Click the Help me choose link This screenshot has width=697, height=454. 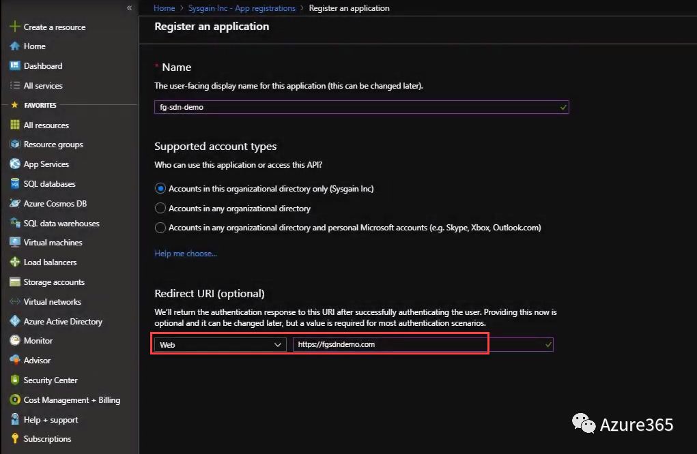(x=186, y=254)
